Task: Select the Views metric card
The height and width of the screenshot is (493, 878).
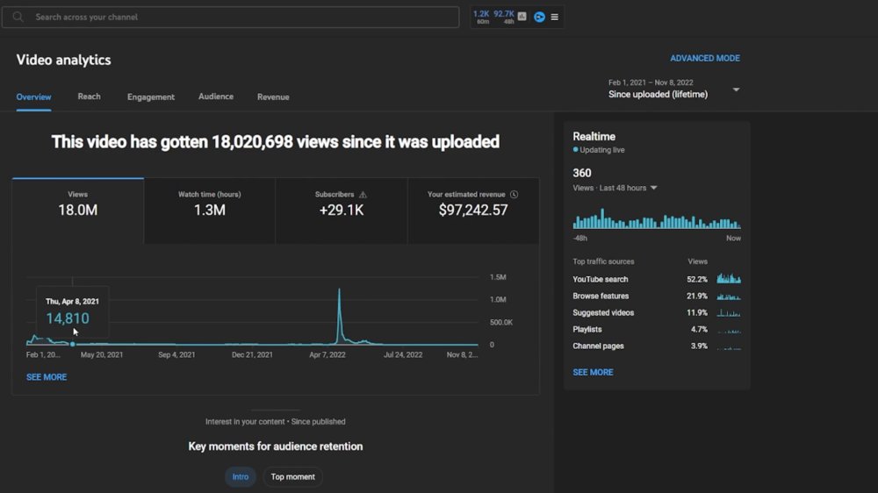Action: click(78, 211)
